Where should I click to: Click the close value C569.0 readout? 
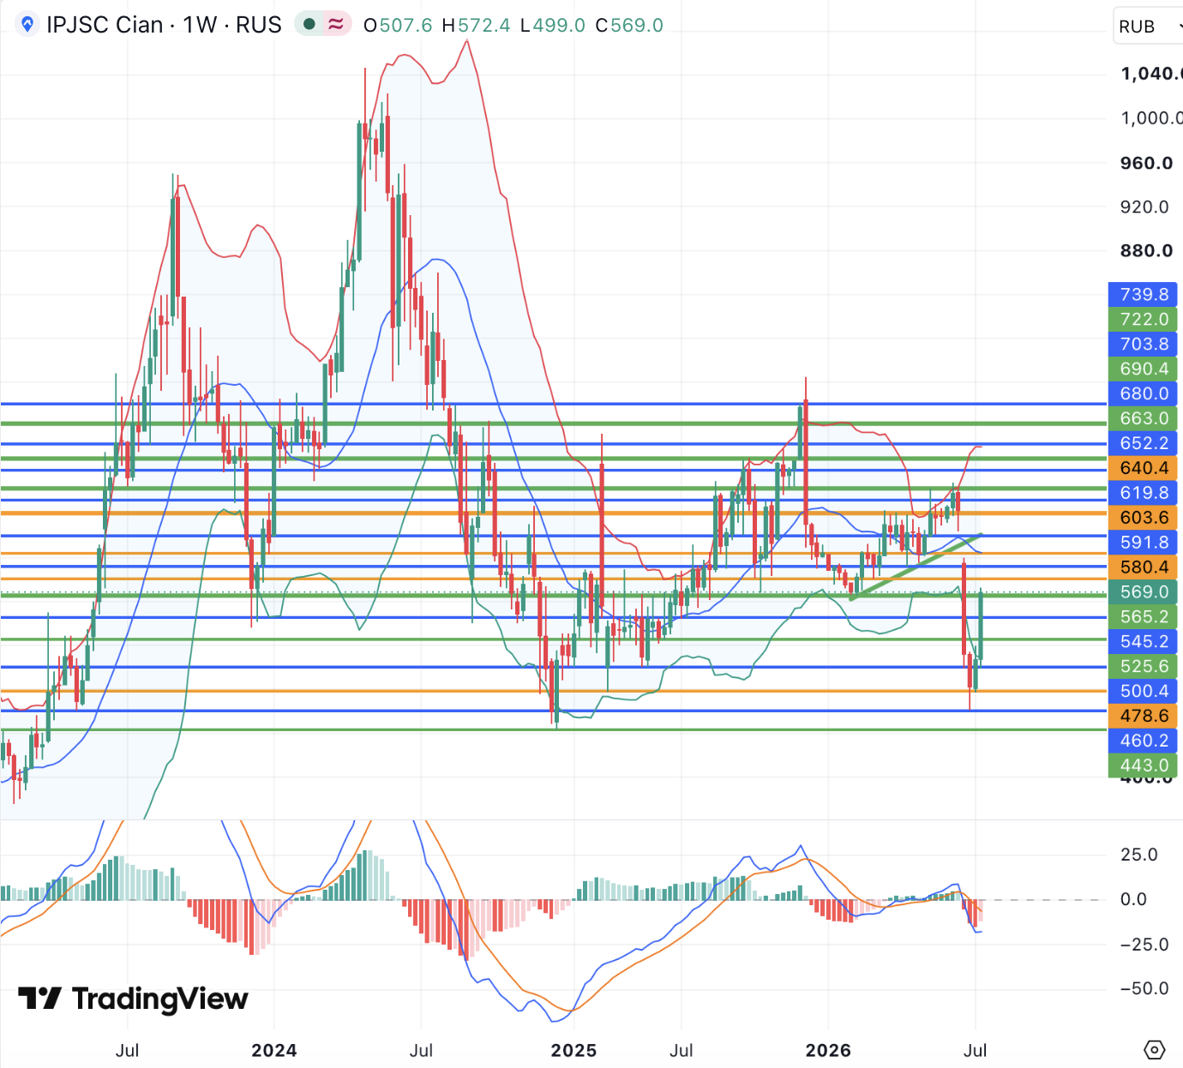click(629, 26)
